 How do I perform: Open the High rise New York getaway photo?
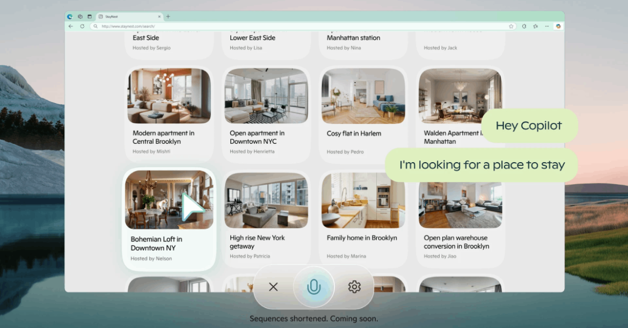[x=266, y=200]
